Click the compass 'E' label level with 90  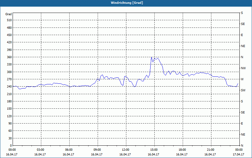[242, 124]
